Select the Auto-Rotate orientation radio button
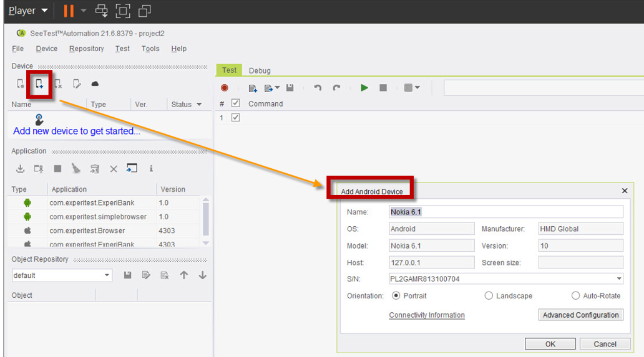Image resolution: width=644 pixels, height=357 pixels. coord(575,295)
